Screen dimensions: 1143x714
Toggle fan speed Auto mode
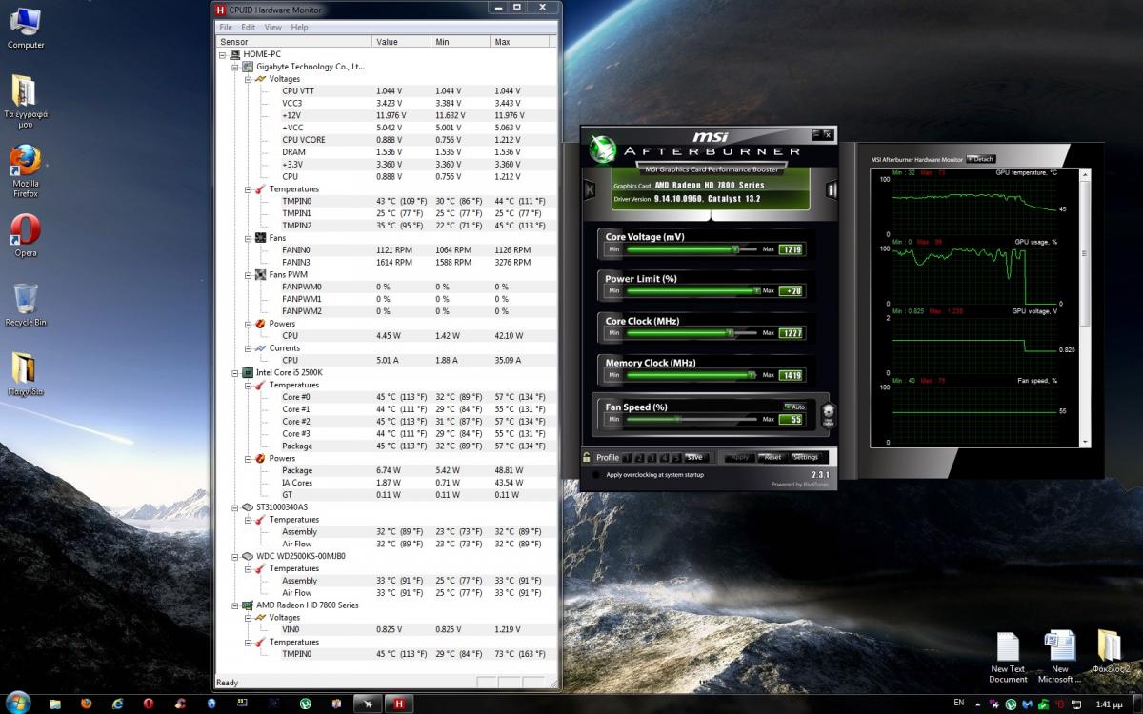[x=794, y=407]
